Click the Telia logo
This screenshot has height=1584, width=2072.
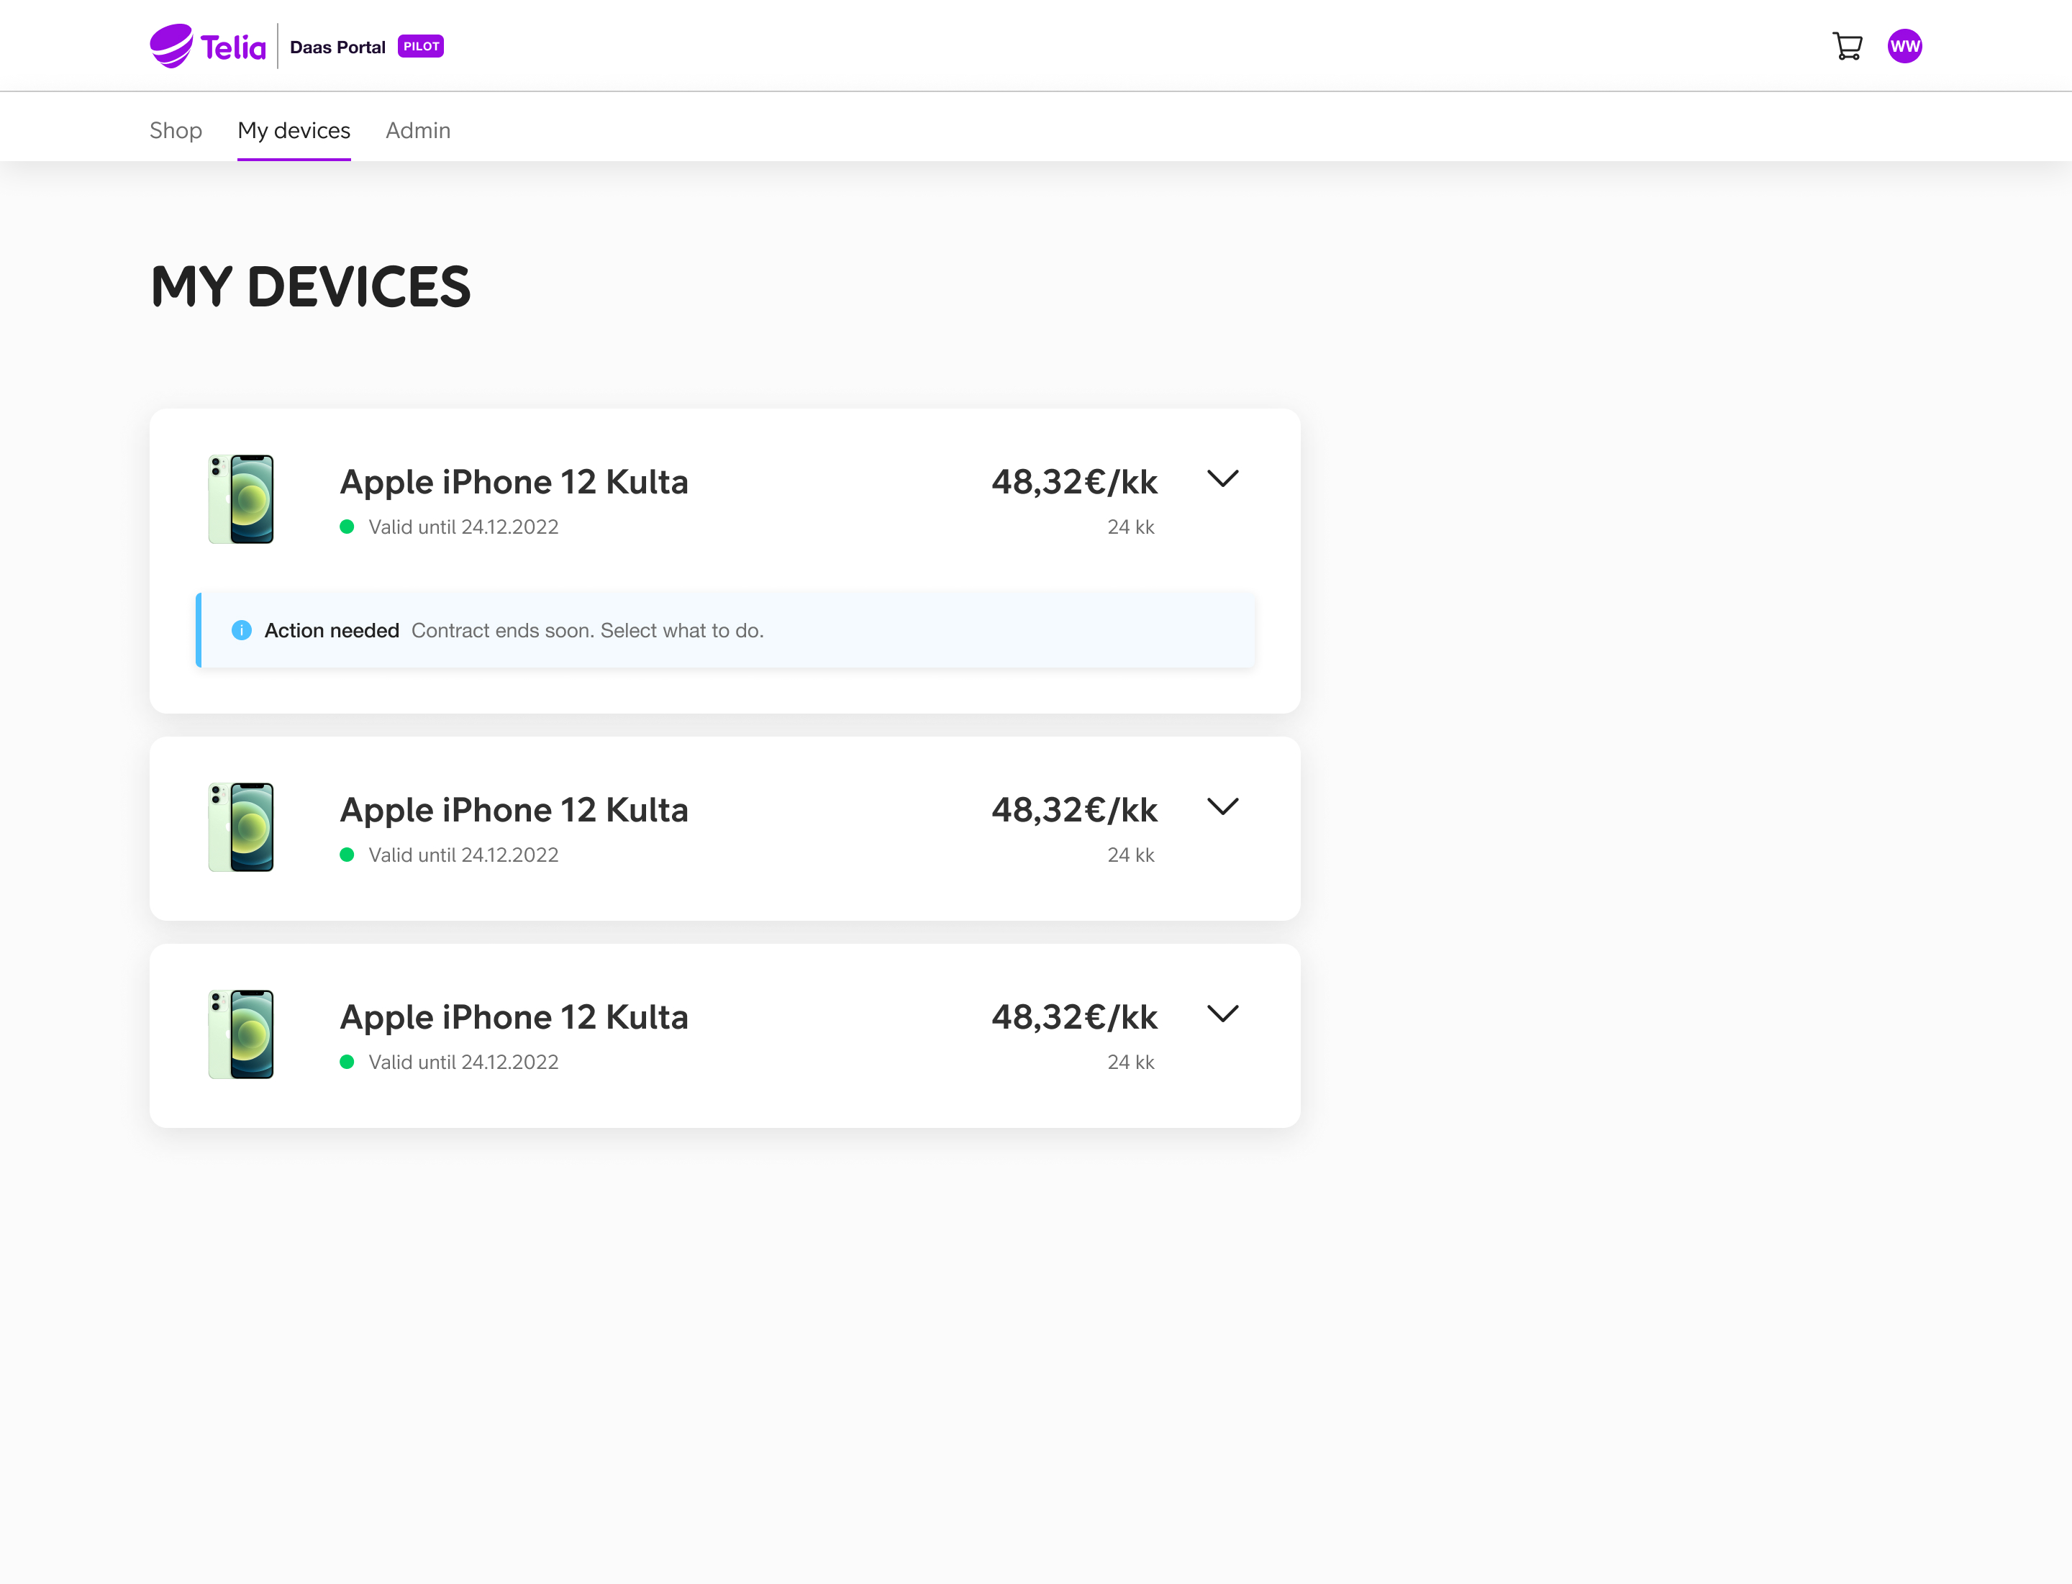207,46
